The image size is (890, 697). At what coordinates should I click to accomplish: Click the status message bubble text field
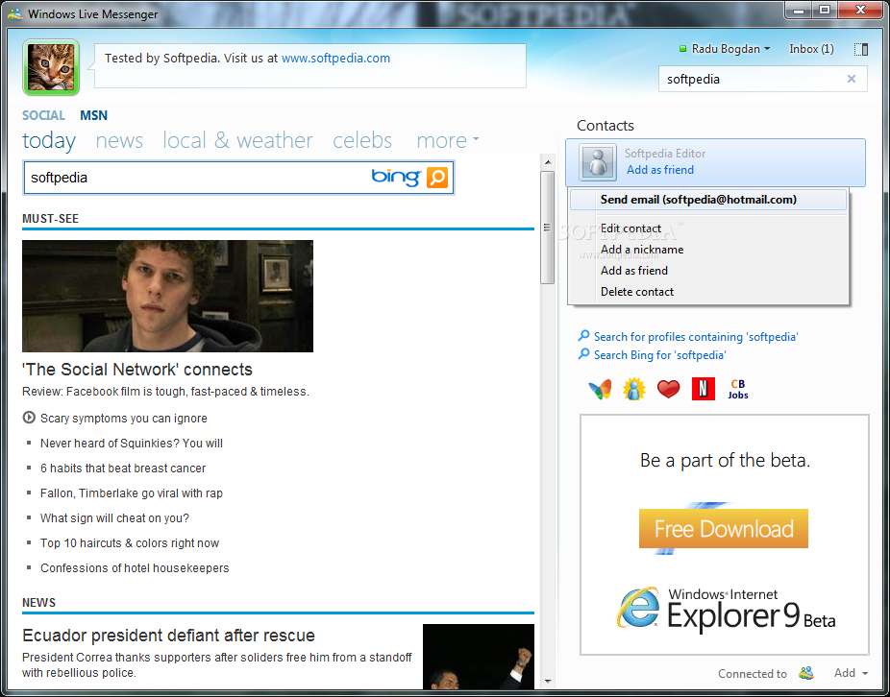pyautogui.click(x=309, y=66)
